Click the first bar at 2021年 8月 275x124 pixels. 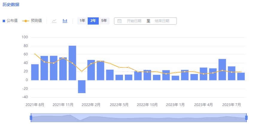coord(35,72)
